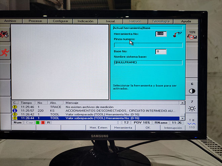Viewport: 222px width, 166px height.
Task: Toggle the green S status indicator
Action: [x=38, y=123]
